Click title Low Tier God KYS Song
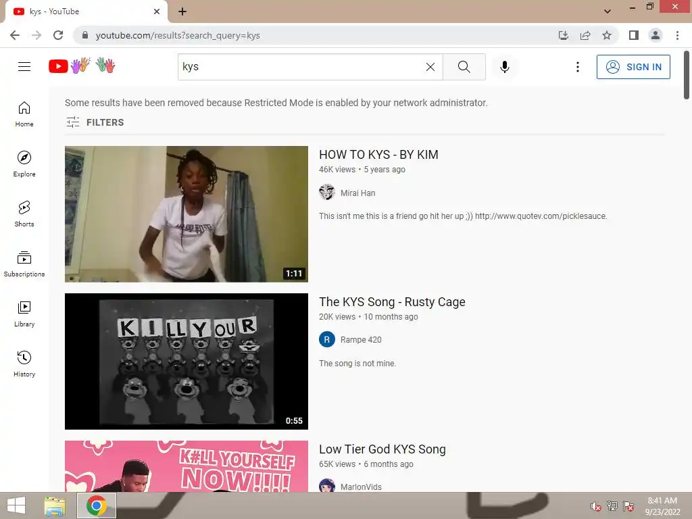Viewport: 692px width, 519px height. [x=382, y=449]
